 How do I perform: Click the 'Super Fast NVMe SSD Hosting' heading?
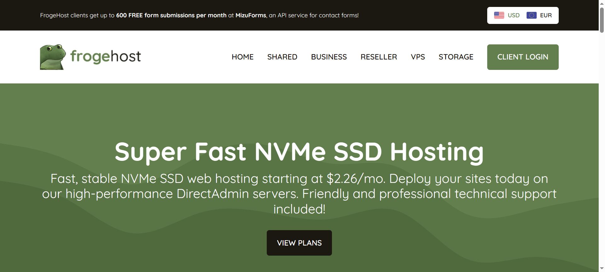point(299,152)
